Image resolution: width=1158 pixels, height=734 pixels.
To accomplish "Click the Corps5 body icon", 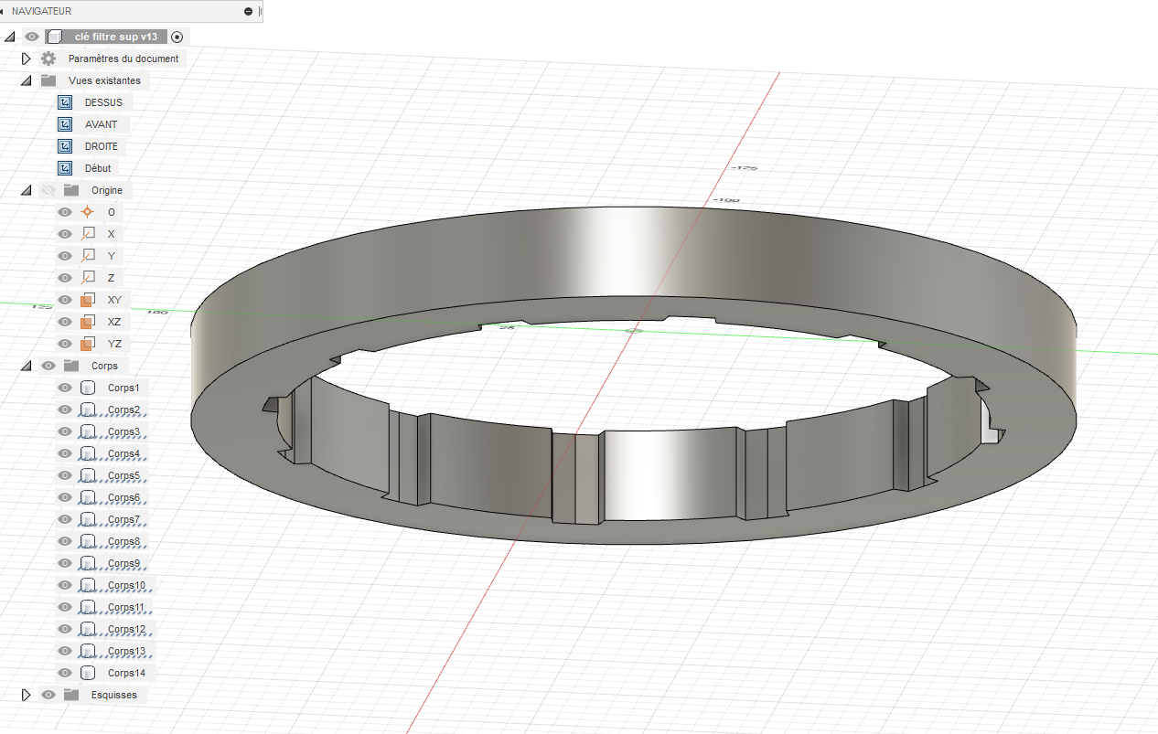I will click(88, 475).
